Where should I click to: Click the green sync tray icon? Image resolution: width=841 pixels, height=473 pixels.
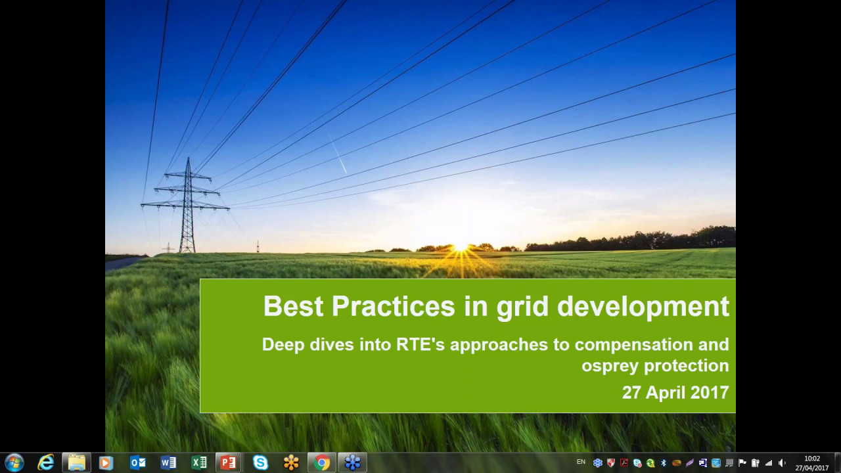[650, 463]
